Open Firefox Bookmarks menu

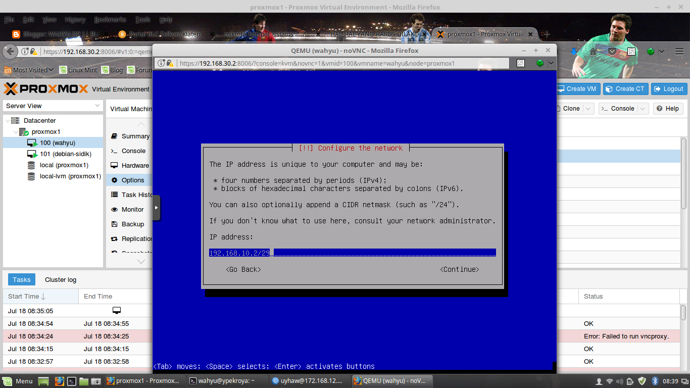110,20
